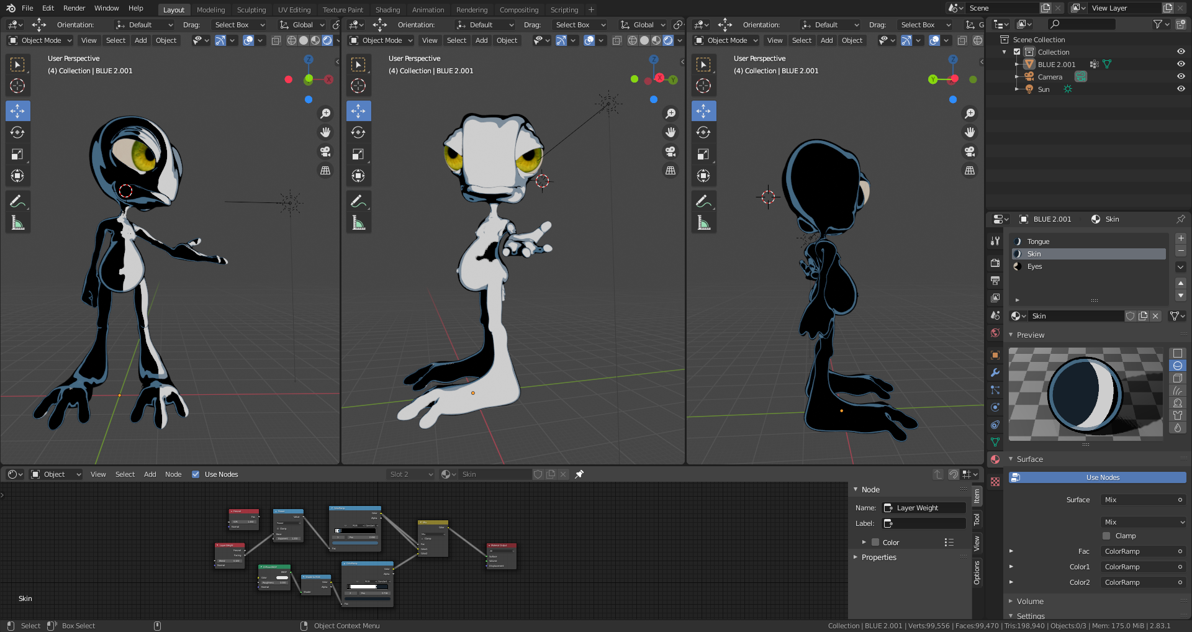The height and width of the screenshot is (632, 1192).
Task: Uncheck Use Nodes in node editor
Action: (196, 474)
